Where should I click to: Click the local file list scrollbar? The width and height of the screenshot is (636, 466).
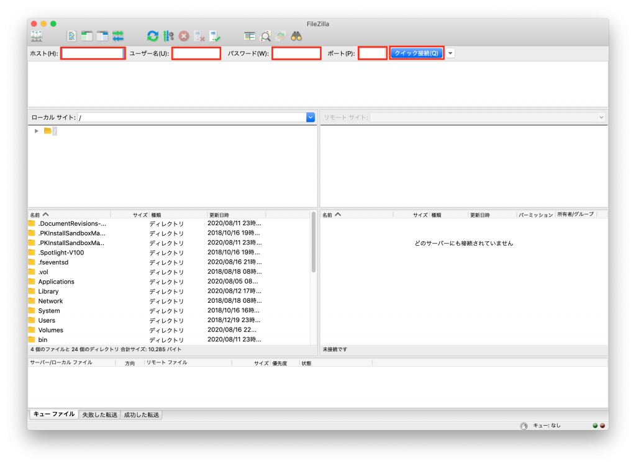pyautogui.click(x=314, y=248)
